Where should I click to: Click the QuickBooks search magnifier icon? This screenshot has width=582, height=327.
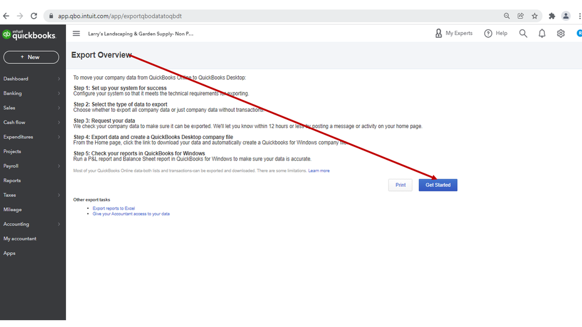pos(523,33)
